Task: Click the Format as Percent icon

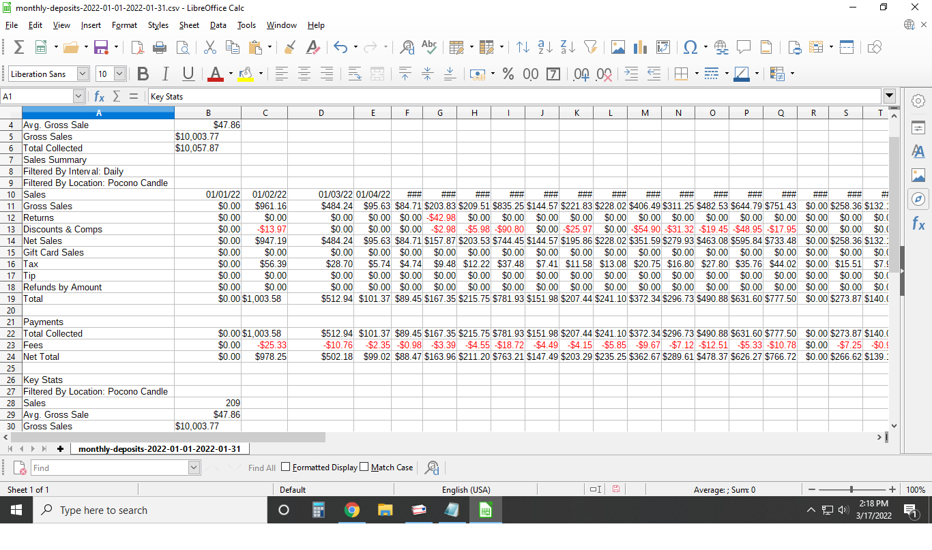Action: [508, 74]
